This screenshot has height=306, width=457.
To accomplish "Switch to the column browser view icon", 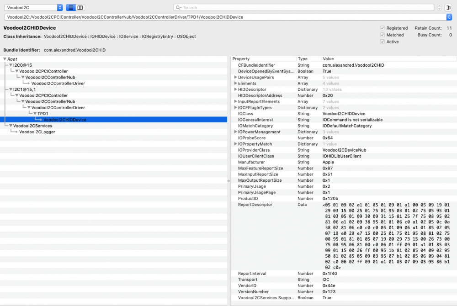I will [80, 8].
